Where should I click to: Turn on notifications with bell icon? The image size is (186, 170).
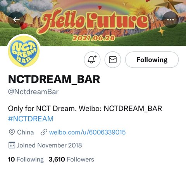92,60
